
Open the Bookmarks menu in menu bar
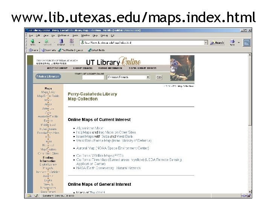click(63, 35)
